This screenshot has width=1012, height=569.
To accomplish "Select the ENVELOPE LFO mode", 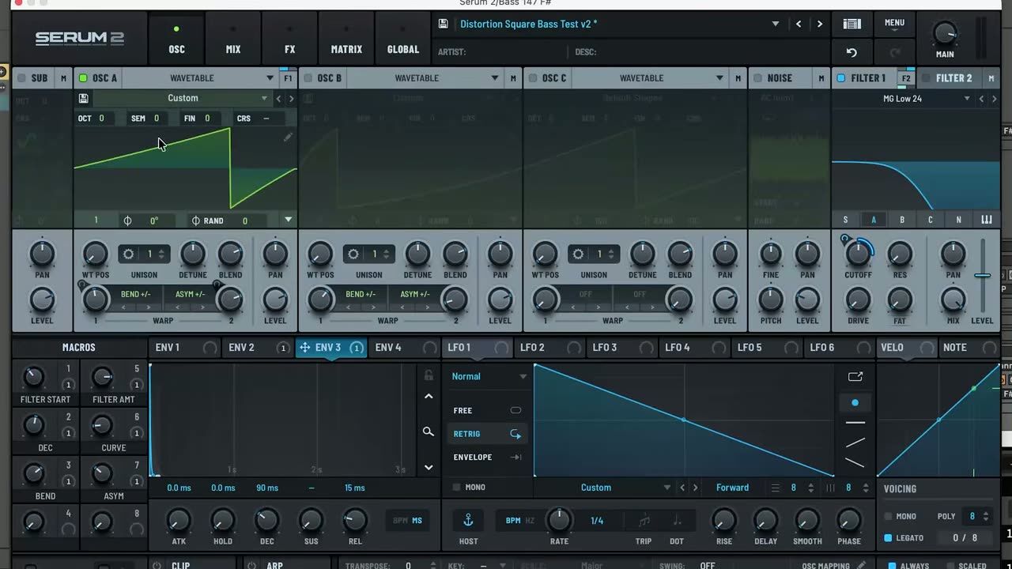I will [486, 458].
